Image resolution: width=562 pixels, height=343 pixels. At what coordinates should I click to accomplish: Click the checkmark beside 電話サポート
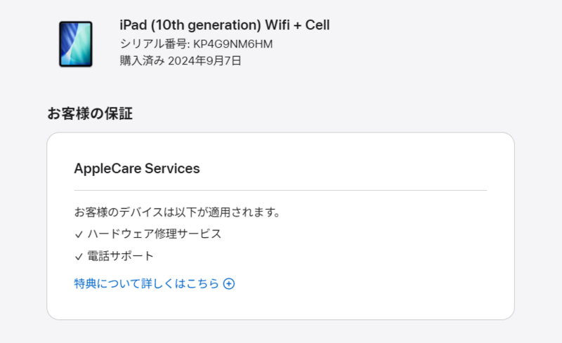click(x=79, y=257)
